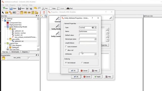This screenshot has height=91, width=162.
Task: Collapse the Book entity node
Action: point(8,29)
